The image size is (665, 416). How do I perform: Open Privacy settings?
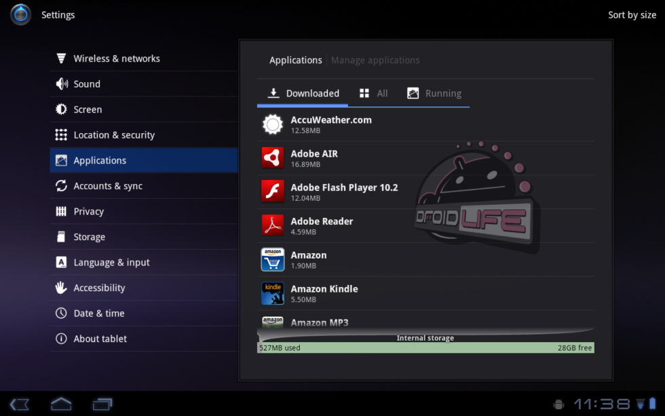[144, 211]
